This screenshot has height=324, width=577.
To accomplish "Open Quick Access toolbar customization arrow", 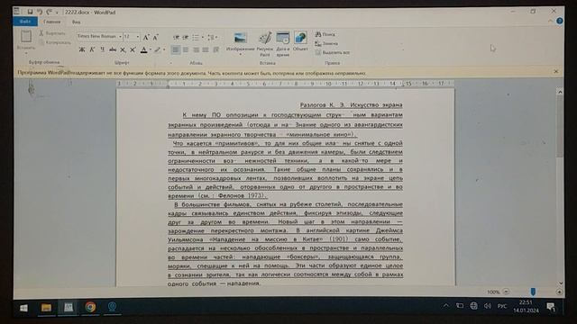I will point(57,12).
